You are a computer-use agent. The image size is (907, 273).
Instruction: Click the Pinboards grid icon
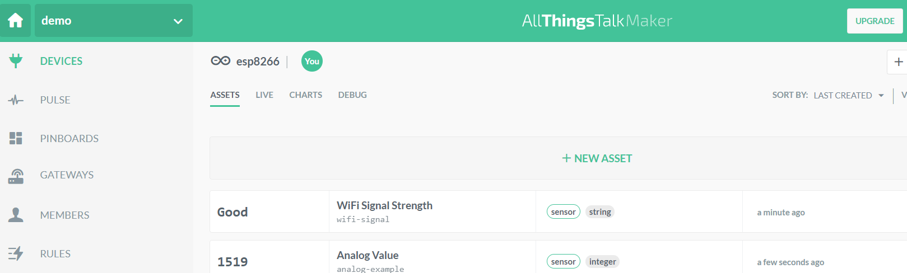16,138
